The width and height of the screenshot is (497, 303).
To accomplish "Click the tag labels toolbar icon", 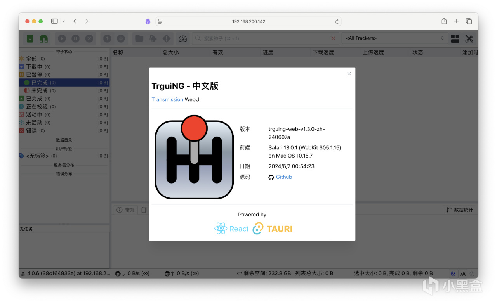I will click(x=153, y=38).
